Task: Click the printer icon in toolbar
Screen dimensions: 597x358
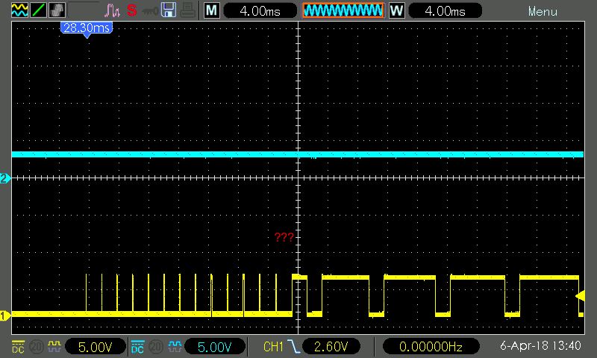Action: (187, 11)
